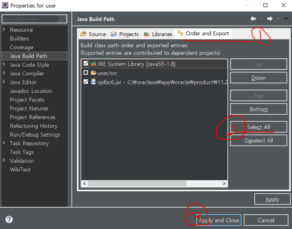Click the Eclipse icon in title bar
292x229 pixels.
click(5, 5)
